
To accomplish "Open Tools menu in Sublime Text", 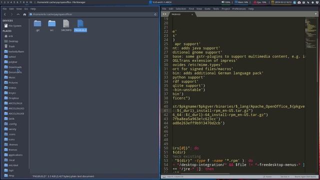I will [216, 9].
